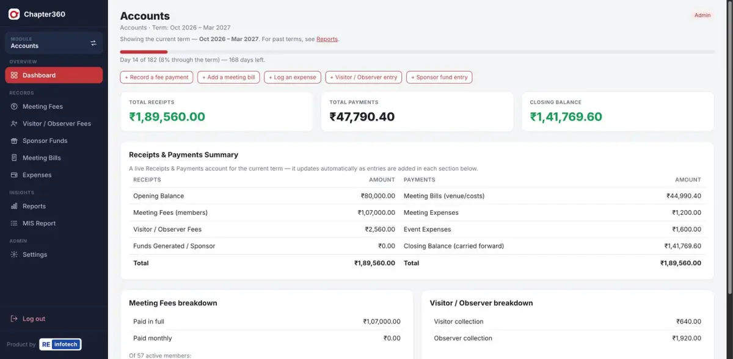Click the Meeting Expenses amount ₹1,200.00

click(x=687, y=212)
